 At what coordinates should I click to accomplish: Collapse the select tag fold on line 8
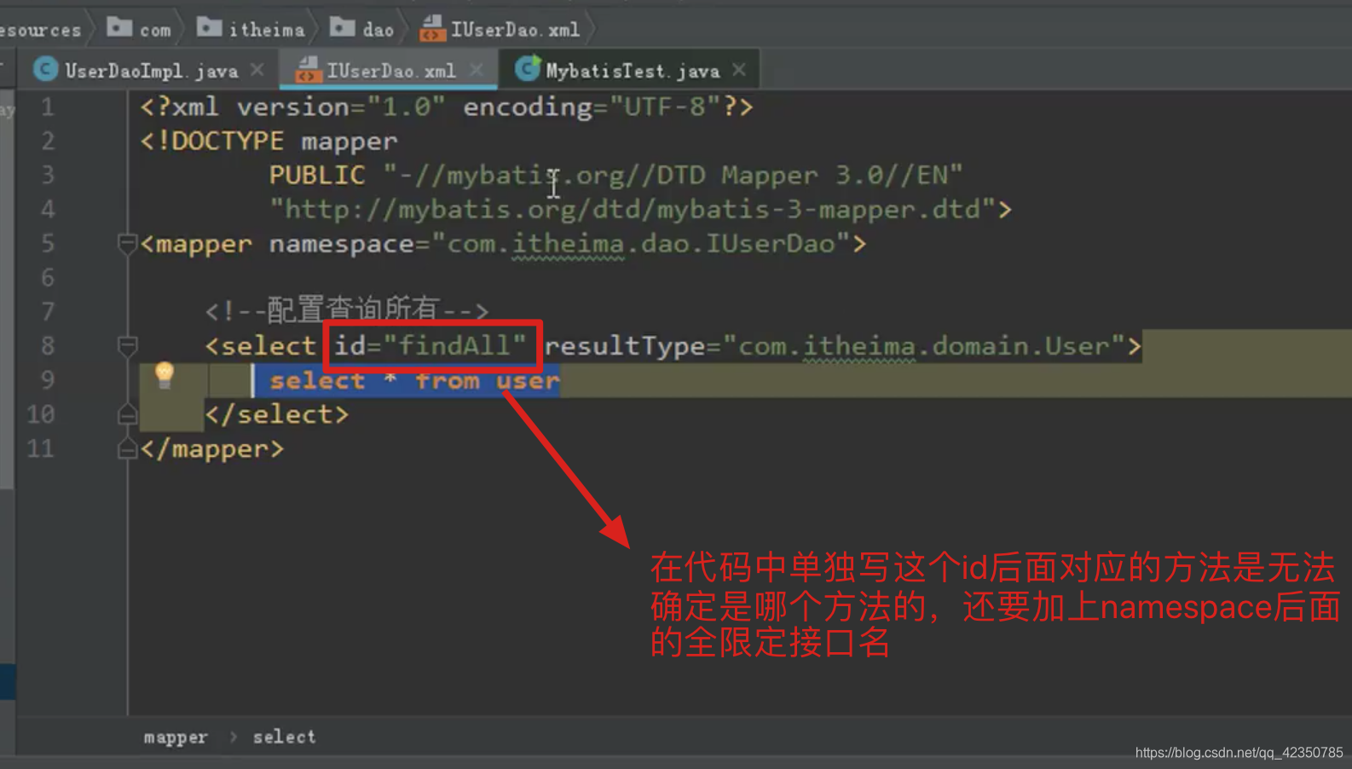pos(127,346)
